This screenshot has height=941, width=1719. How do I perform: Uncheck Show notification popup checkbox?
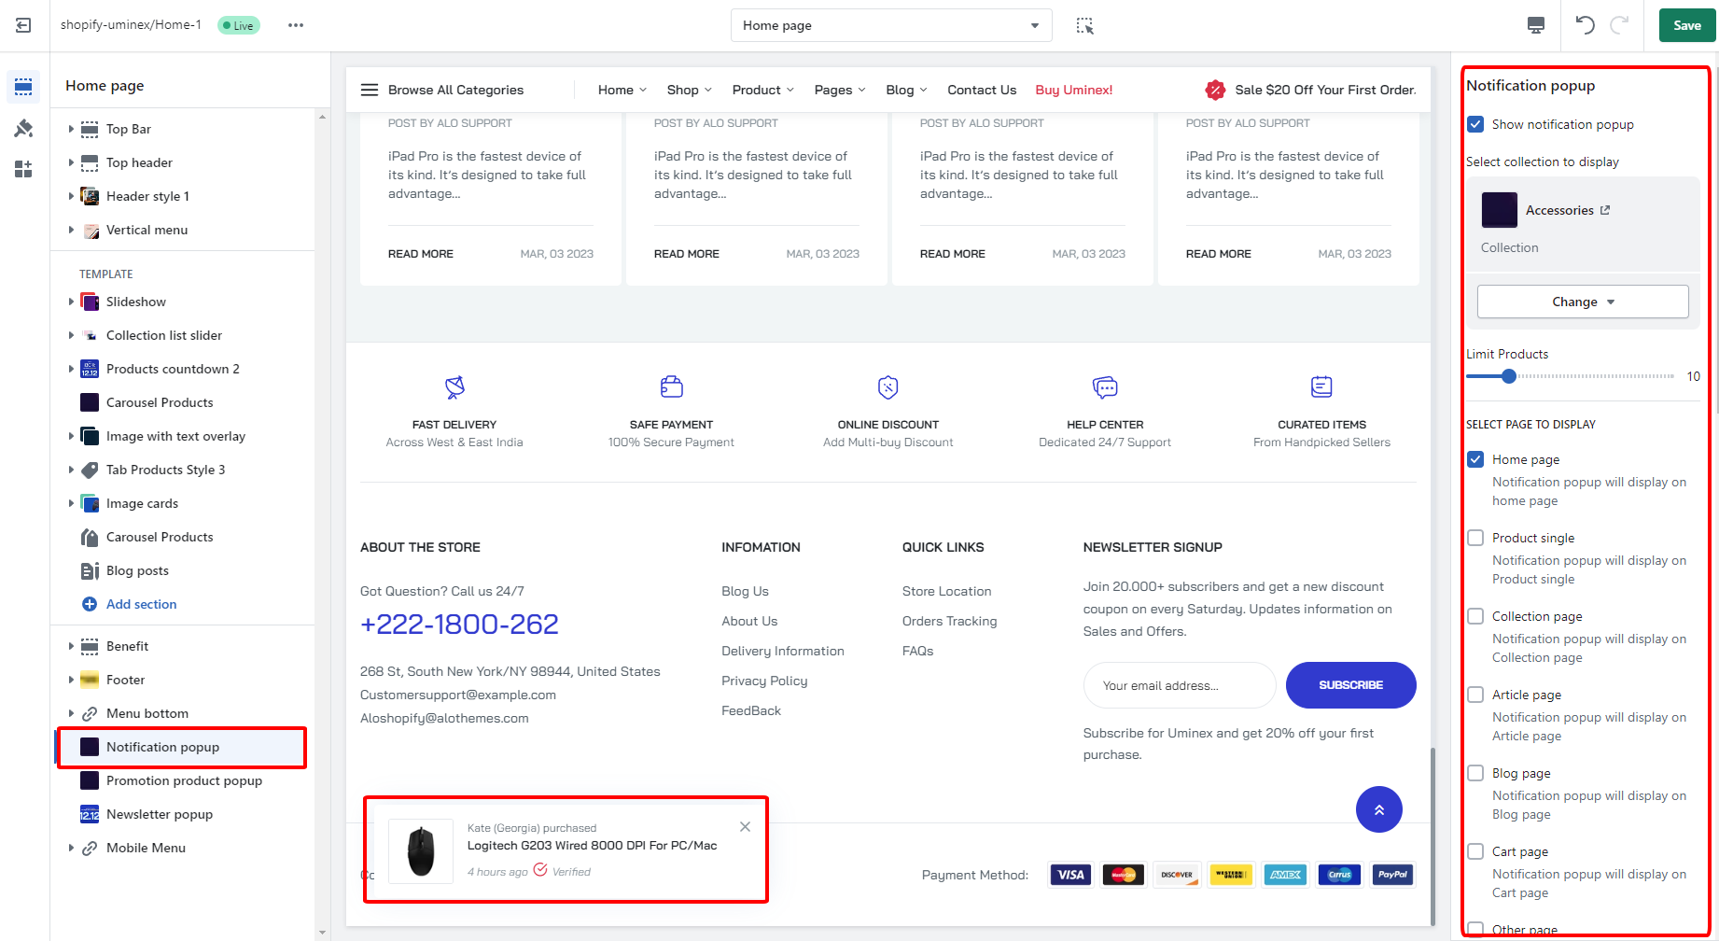pyautogui.click(x=1475, y=124)
